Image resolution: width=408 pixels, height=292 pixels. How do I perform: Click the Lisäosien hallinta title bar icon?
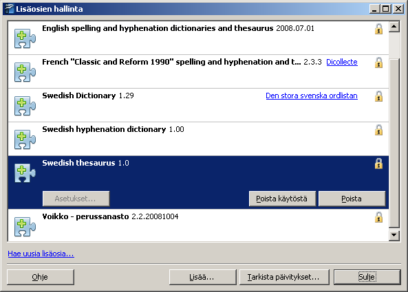(9, 9)
